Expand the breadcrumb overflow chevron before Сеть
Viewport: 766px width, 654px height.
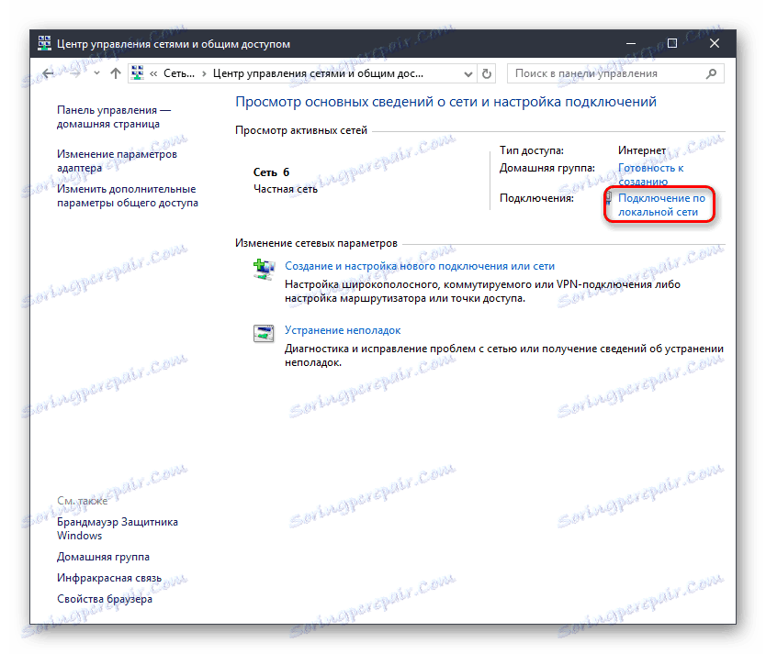pyautogui.click(x=155, y=72)
